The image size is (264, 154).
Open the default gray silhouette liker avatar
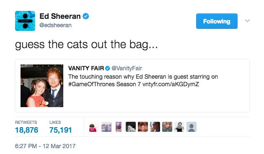tap(192, 127)
